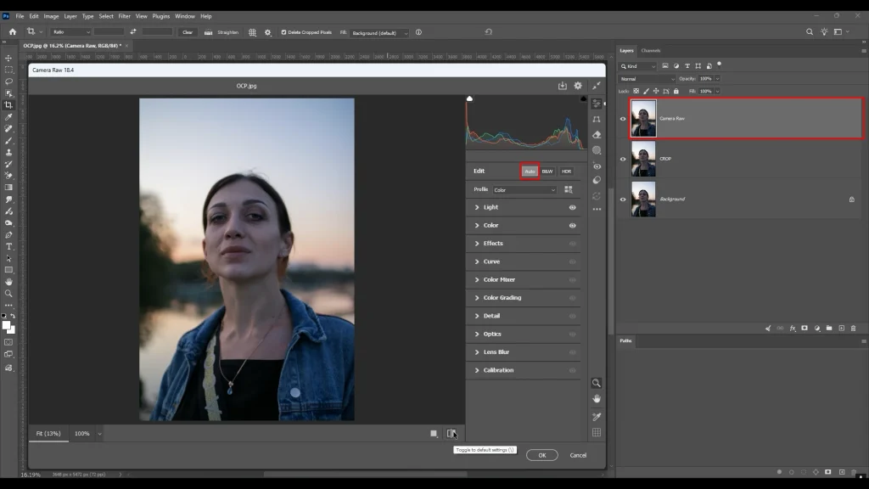Click the Auto edit button
The image size is (869, 489).
[x=530, y=171]
